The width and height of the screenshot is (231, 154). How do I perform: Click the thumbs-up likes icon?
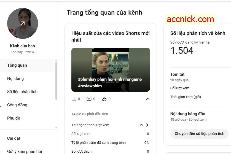click(x=104, y=99)
